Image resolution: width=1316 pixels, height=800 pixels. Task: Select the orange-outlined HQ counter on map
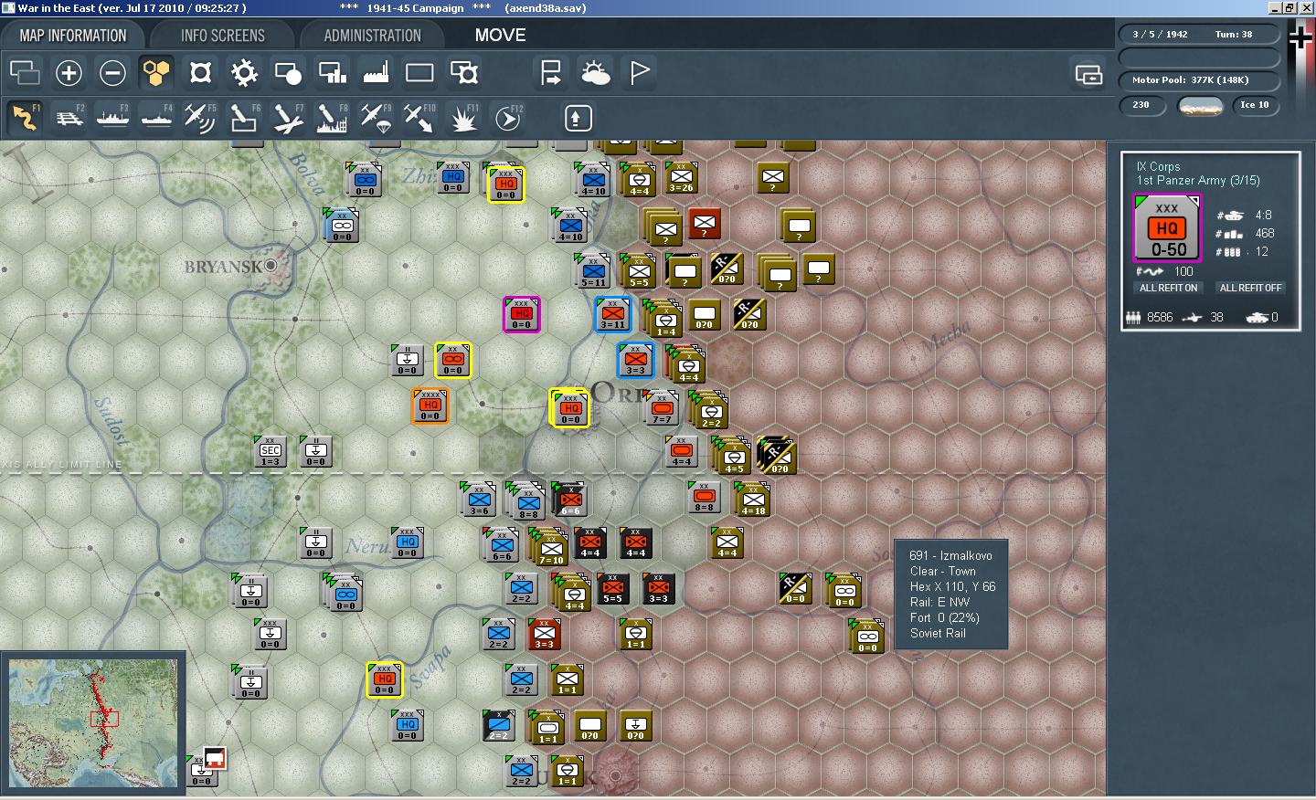click(430, 405)
